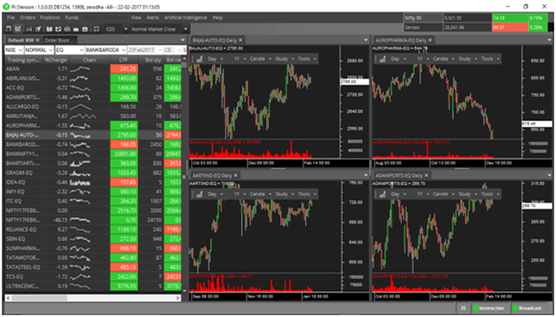Select the RELIANCE-EQ row
The height and width of the screenshot is (317, 556).
tap(93, 230)
